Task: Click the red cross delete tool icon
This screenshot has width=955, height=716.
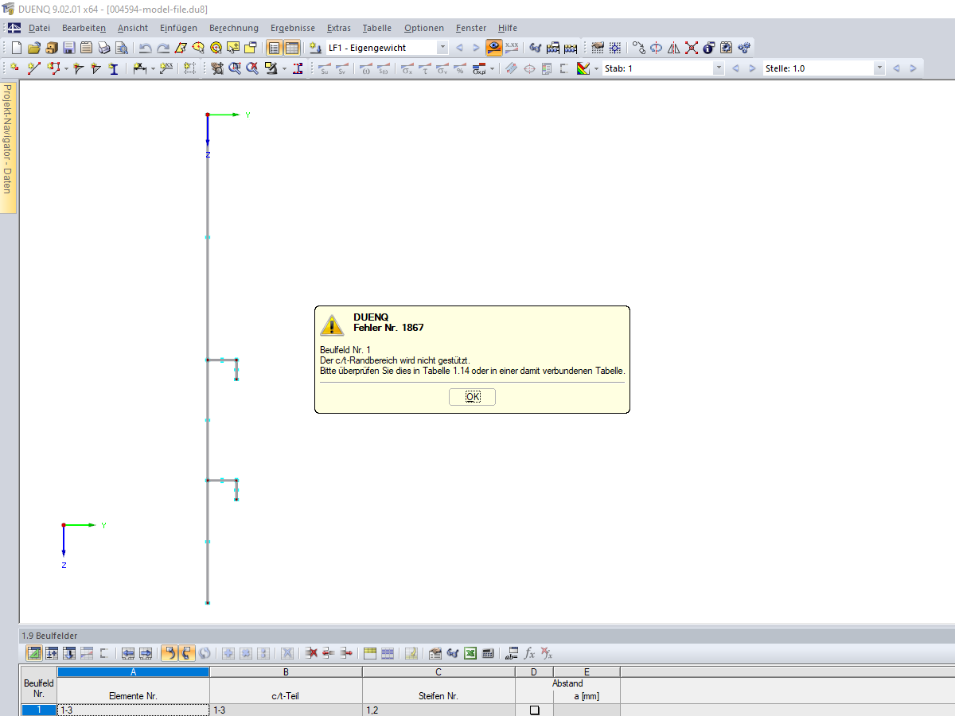Action: [x=692, y=48]
